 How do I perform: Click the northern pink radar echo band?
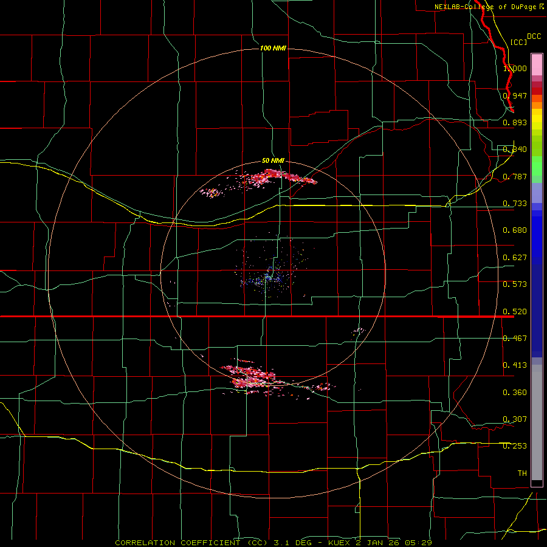click(275, 176)
